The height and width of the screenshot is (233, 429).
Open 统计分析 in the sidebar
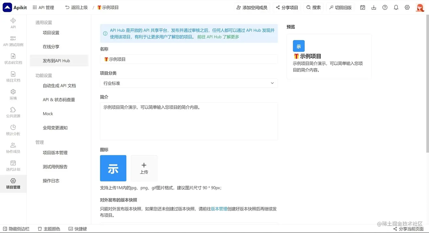[x=13, y=130]
